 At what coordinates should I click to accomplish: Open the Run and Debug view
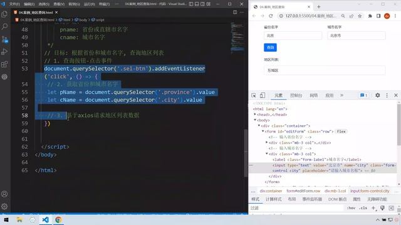[x=4, y=51]
